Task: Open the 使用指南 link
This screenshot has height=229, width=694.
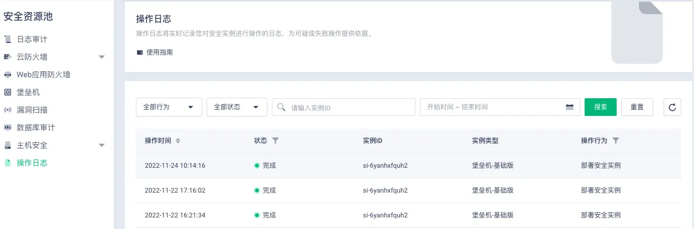Action: coord(159,52)
